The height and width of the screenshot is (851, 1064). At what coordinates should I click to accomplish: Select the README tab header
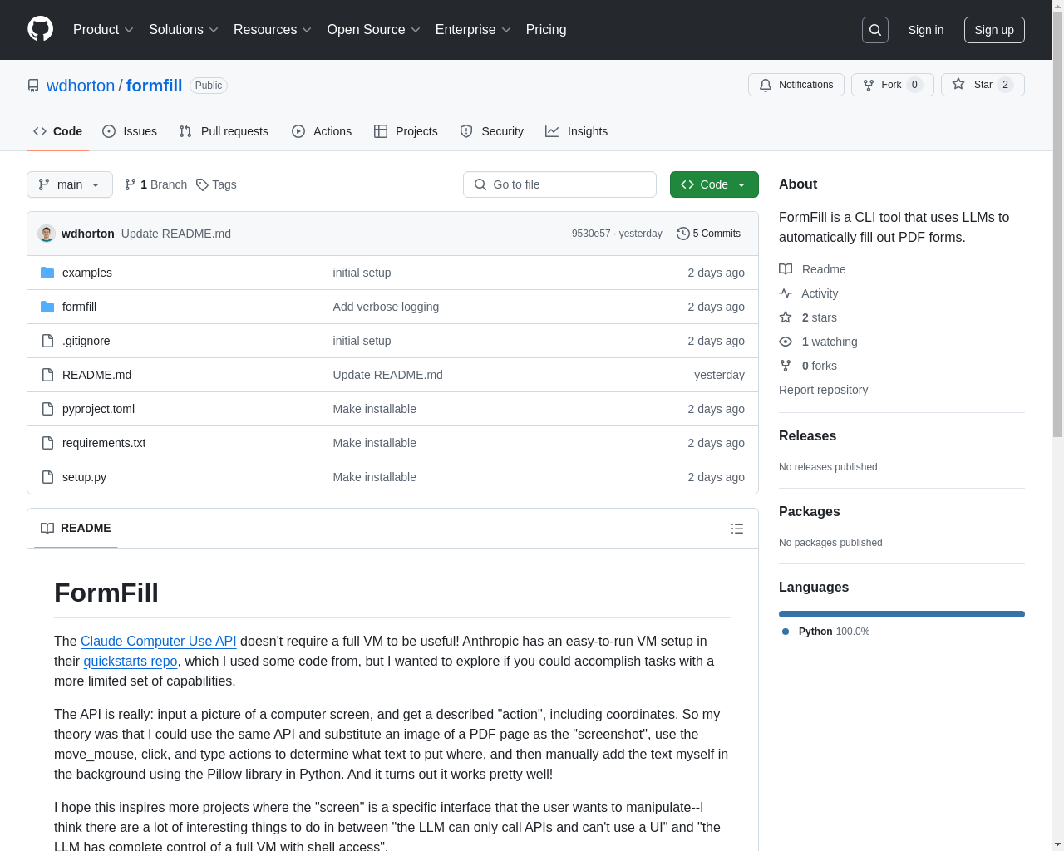pyautogui.click(x=76, y=529)
